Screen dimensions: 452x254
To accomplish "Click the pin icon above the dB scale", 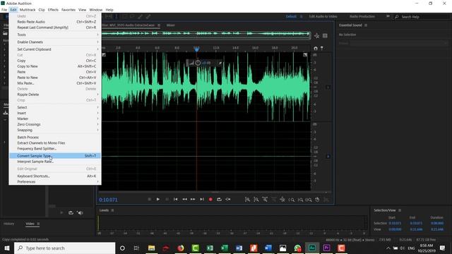I will pos(322,49).
